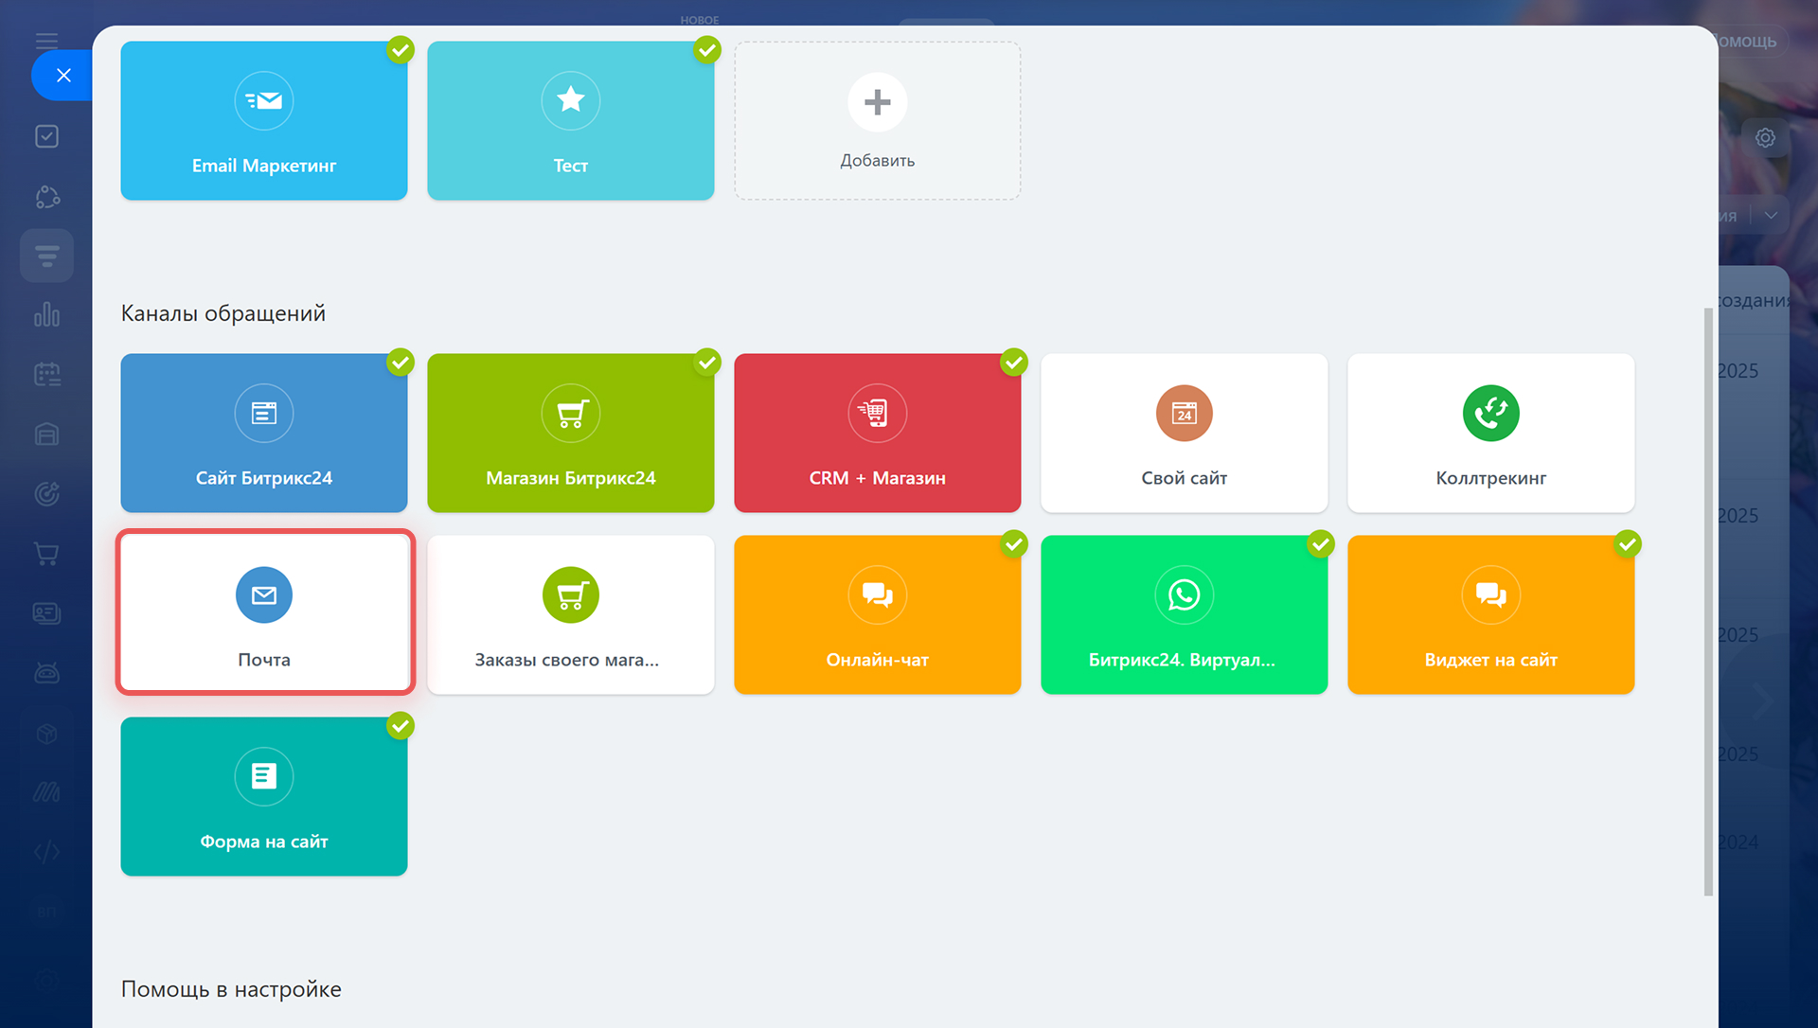Open Заказы своего магазина tile
This screenshot has width=1818, height=1028.
[x=571, y=614]
